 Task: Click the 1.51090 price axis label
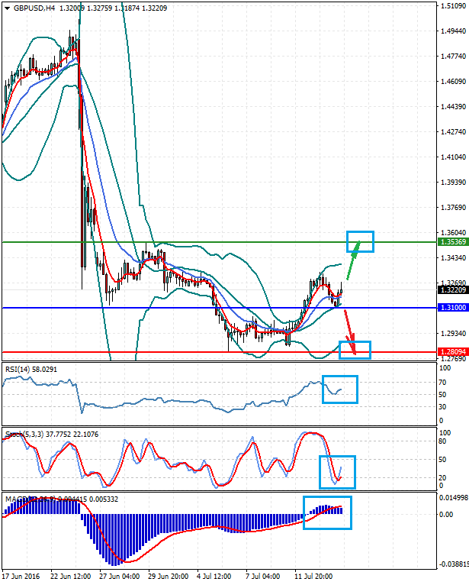point(454,6)
